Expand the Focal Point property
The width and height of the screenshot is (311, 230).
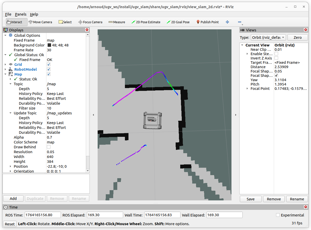coord(247,89)
